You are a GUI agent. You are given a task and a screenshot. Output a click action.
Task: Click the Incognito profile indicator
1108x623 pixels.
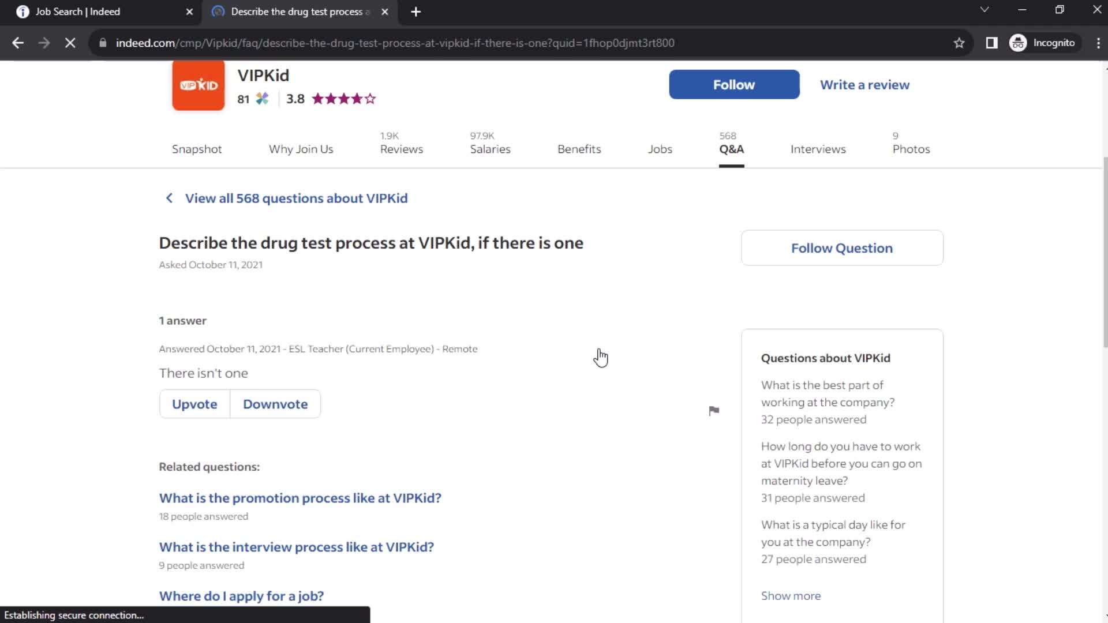1042,43
